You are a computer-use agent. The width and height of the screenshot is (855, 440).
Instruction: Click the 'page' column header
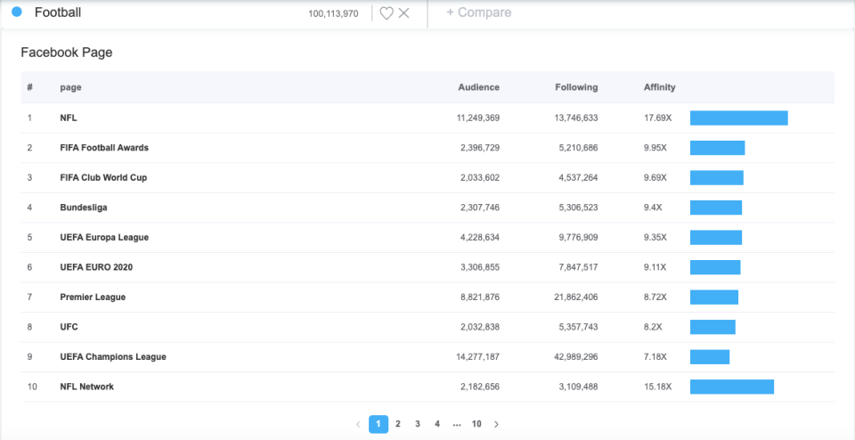coord(71,87)
